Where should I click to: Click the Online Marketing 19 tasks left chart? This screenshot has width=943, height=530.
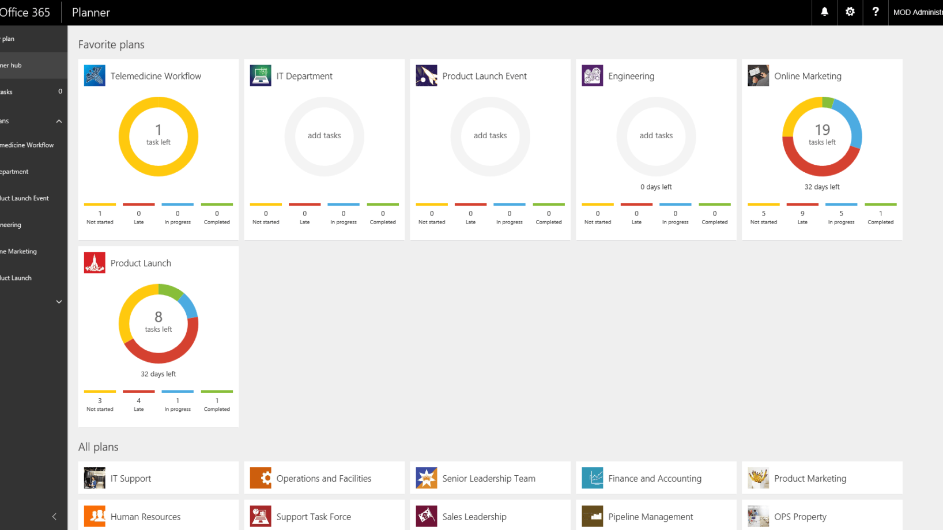click(822, 137)
